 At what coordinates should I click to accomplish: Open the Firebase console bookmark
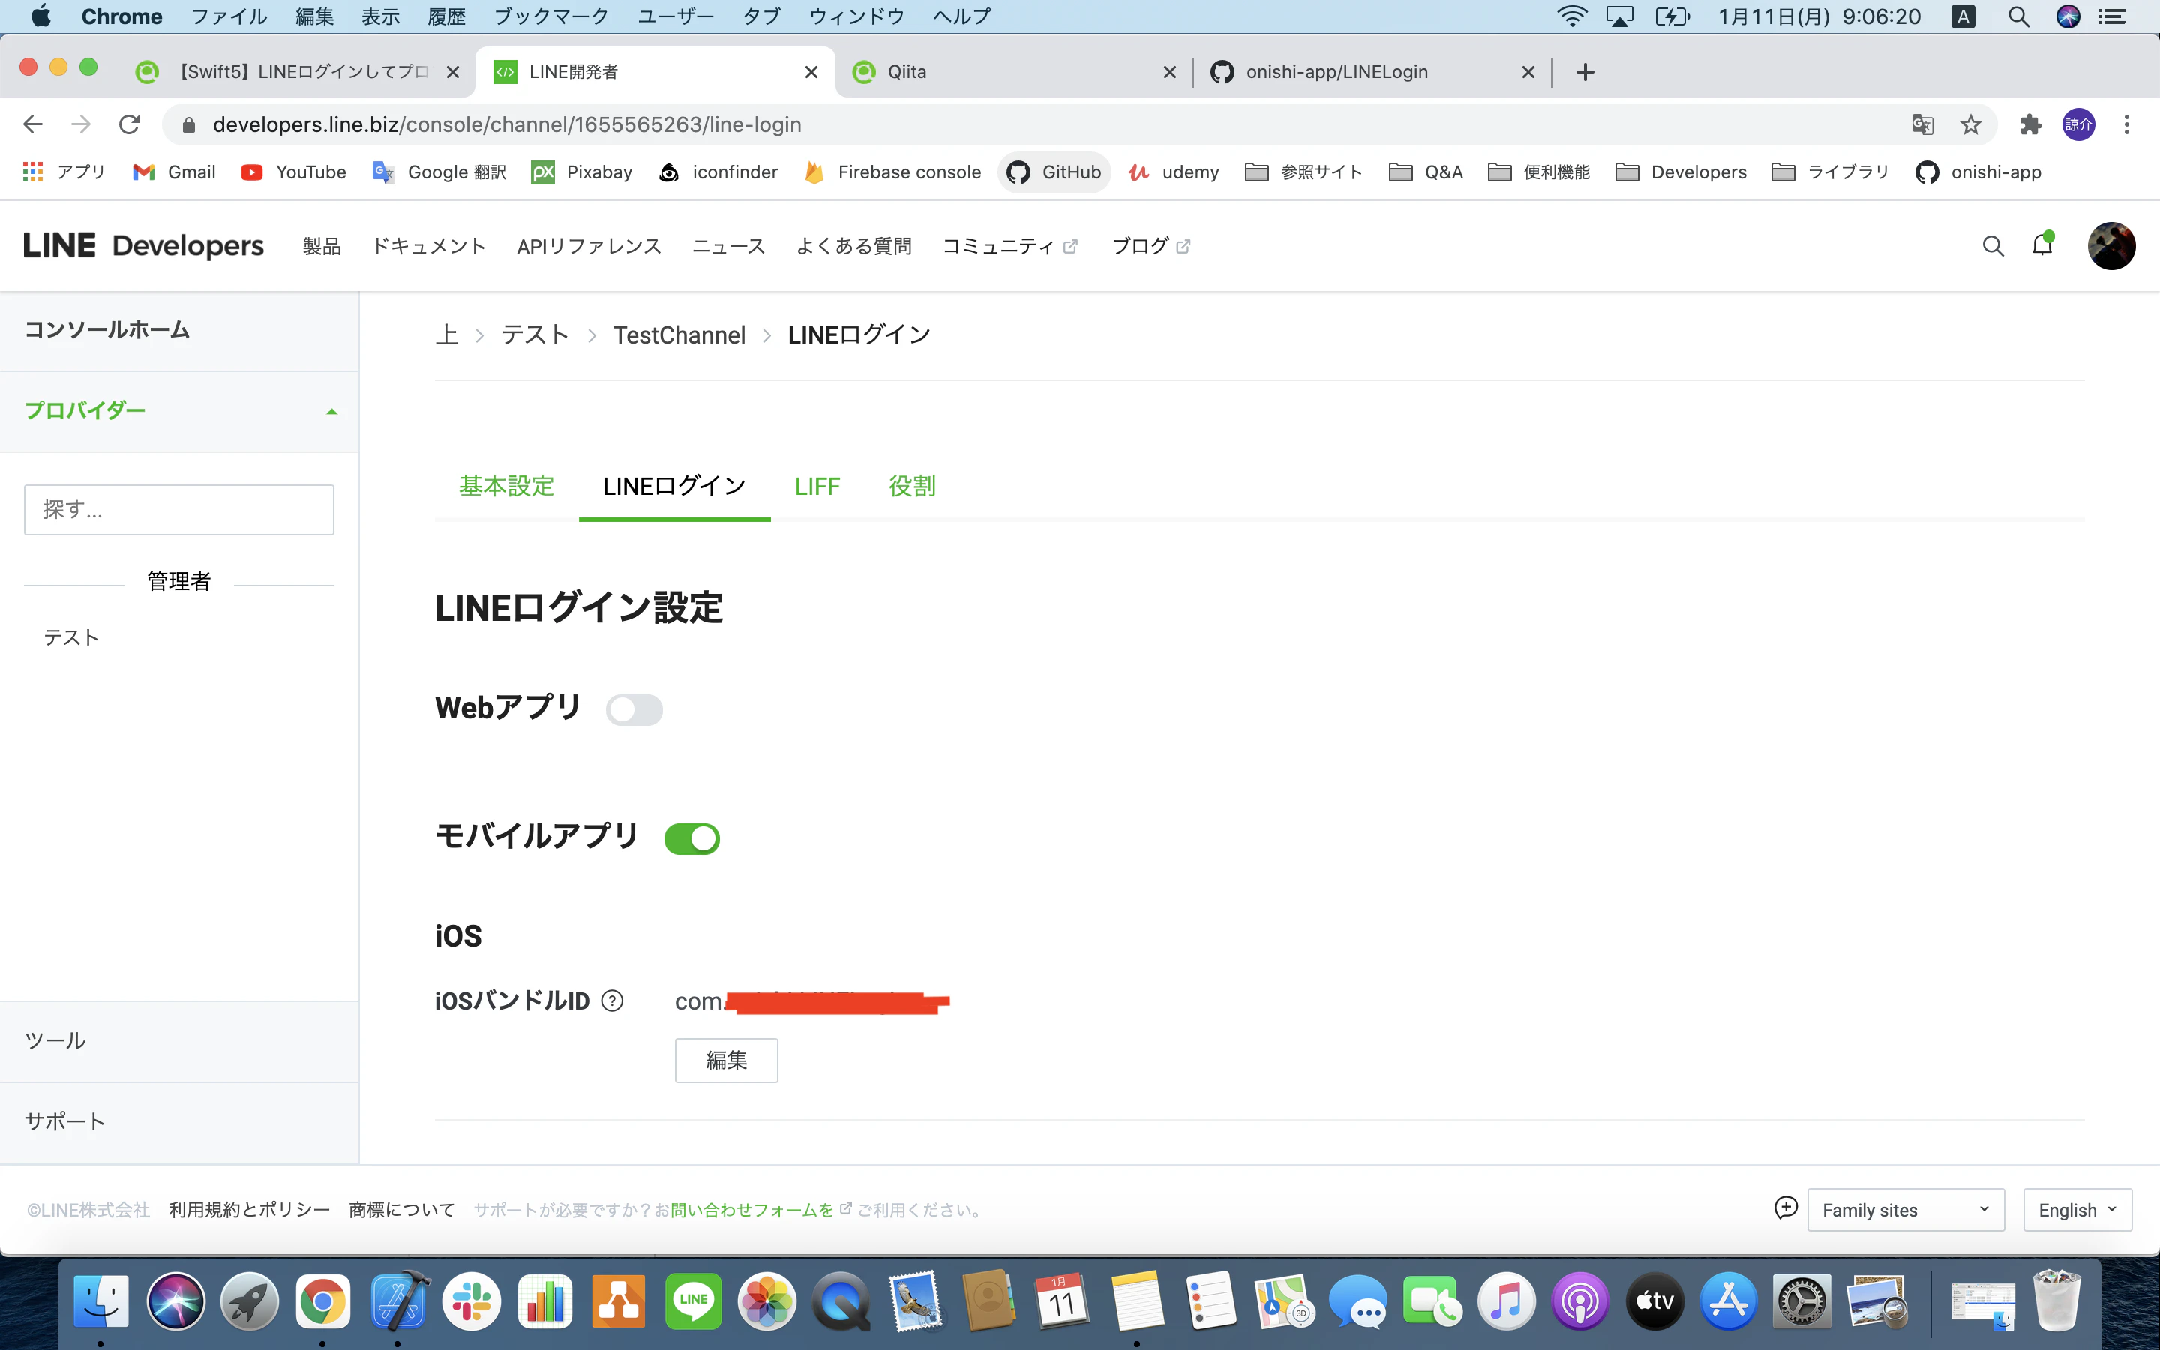pyautogui.click(x=892, y=172)
